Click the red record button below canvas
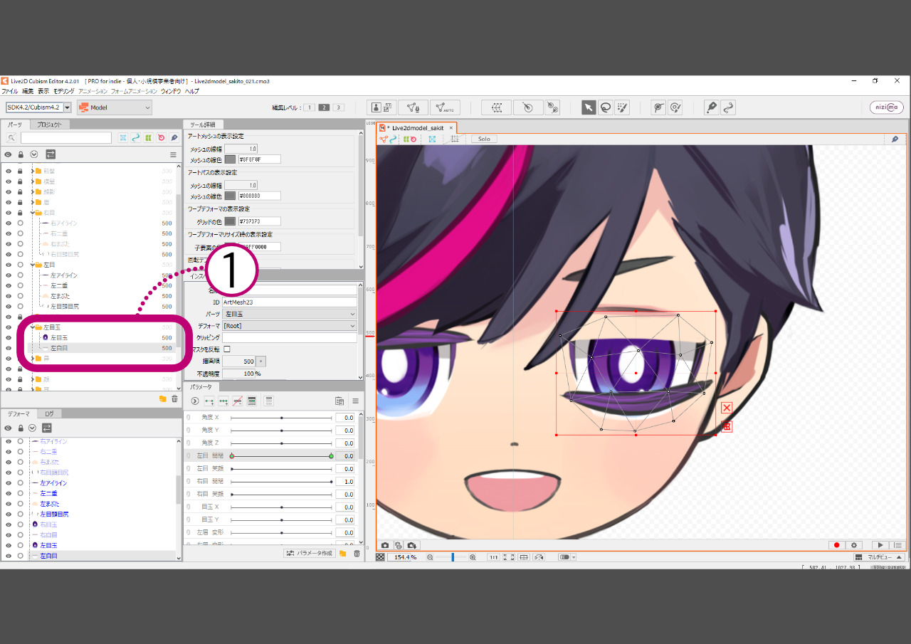This screenshot has height=644, width=911. click(836, 545)
